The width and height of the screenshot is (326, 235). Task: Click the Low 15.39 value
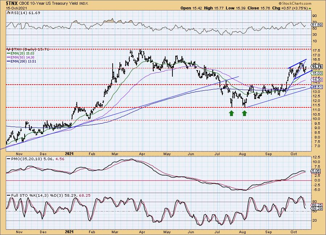click(x=235, y=8)
